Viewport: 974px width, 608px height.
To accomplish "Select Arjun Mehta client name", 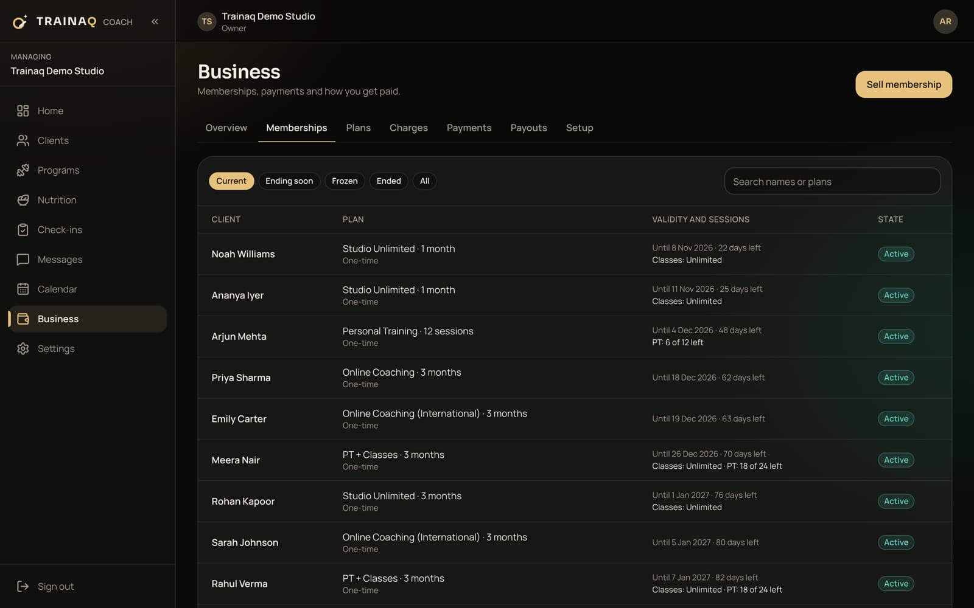I will 239,336.
